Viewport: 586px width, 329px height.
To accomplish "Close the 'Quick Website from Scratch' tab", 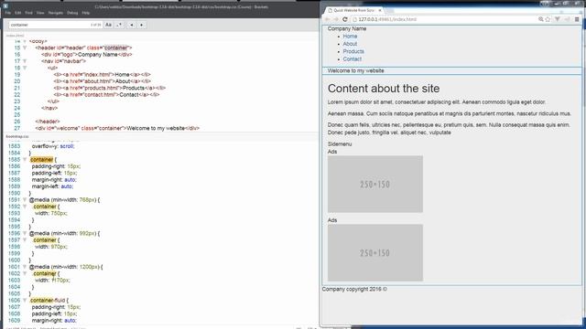I will pyautogui.click(x=380, y=10).
